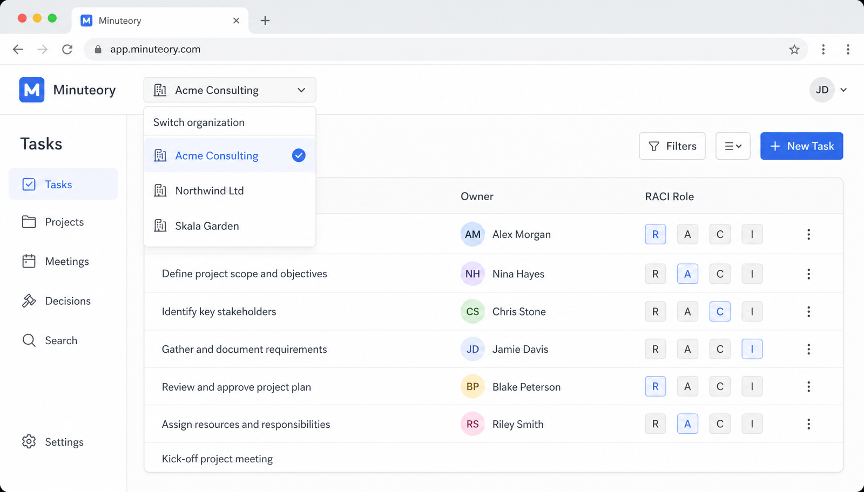Close the Minuteory browser tab
Image resolution: width=864 pixels, height=492 pixels.
click(x=236, y=20)
